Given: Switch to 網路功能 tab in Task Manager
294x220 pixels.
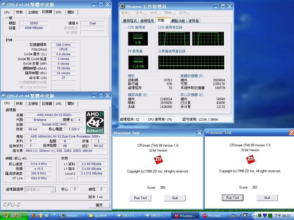Looking at the screenshot, I should [178, 21].
